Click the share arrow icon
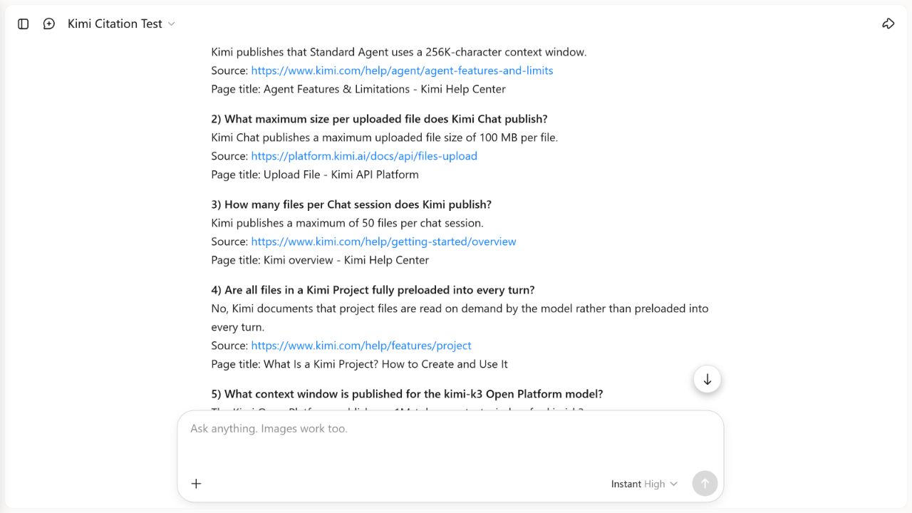The image size is (912, 513). click(888, 24)
